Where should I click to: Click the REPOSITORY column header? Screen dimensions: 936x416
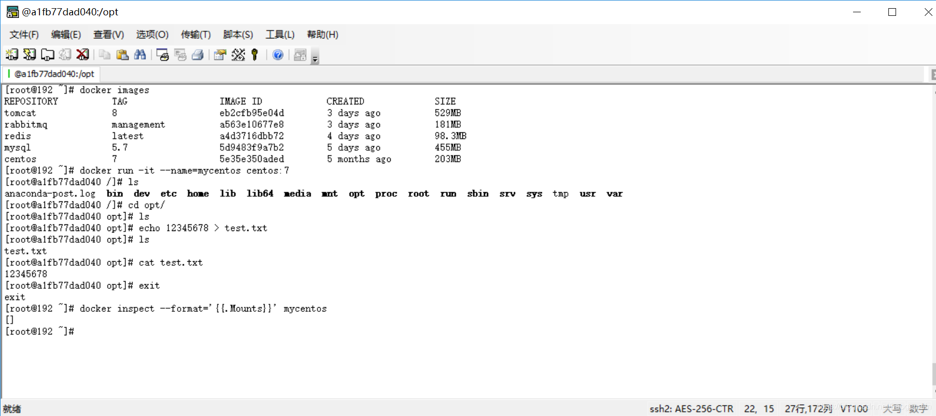31,102
